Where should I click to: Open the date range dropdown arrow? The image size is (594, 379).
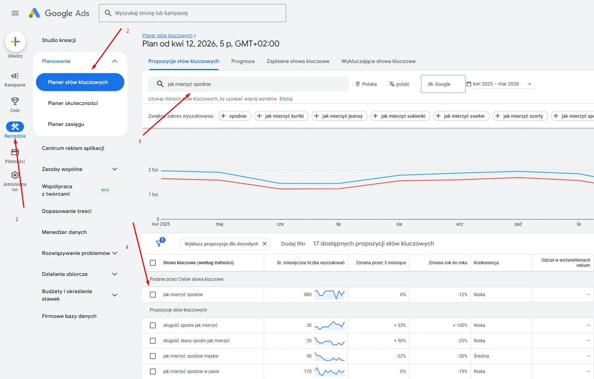tap(530, 84)
